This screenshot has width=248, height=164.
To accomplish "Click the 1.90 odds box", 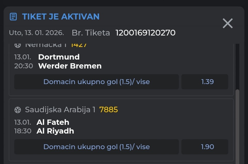I will (x=205, y=147).
